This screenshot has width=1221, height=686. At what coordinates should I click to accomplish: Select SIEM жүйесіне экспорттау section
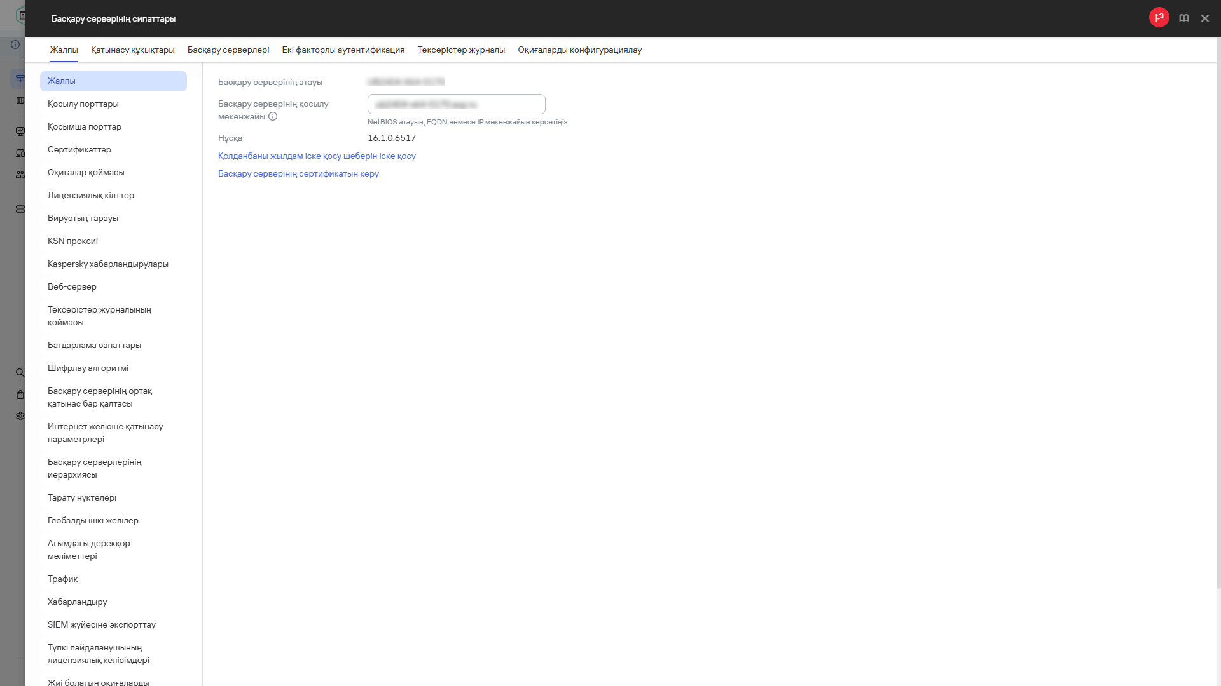coord(102,625)
